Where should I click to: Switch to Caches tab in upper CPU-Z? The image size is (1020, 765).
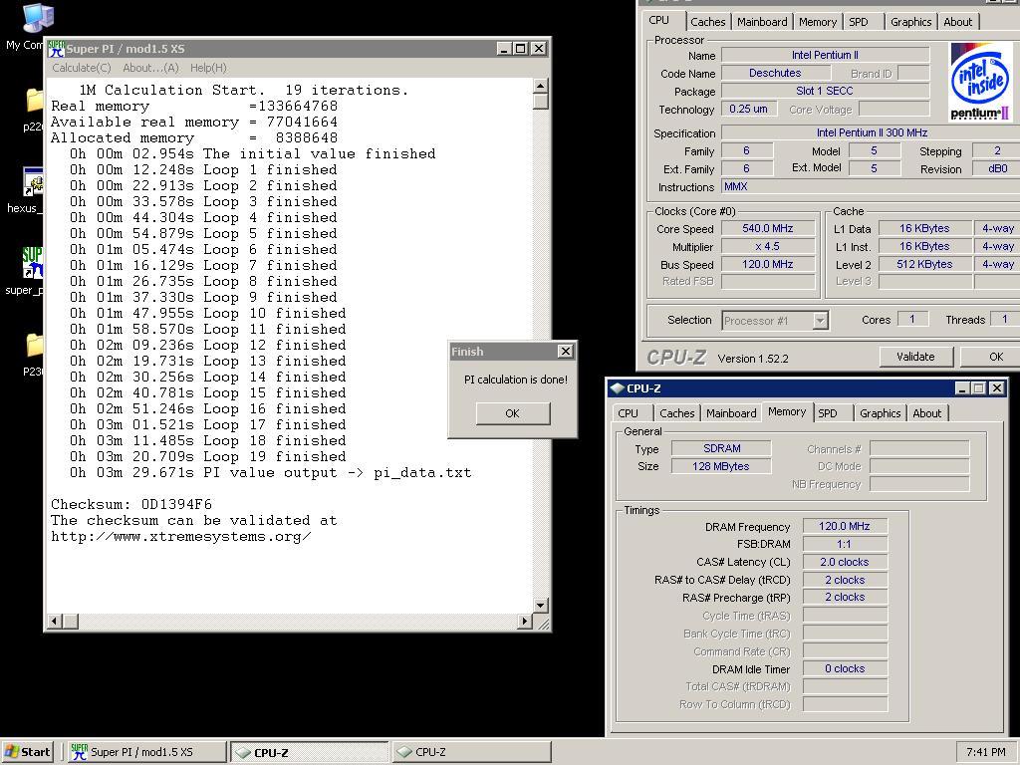click(708, 22)
